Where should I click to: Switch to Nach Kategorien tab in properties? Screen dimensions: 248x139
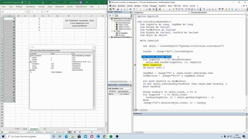click(x=123, y=91)
